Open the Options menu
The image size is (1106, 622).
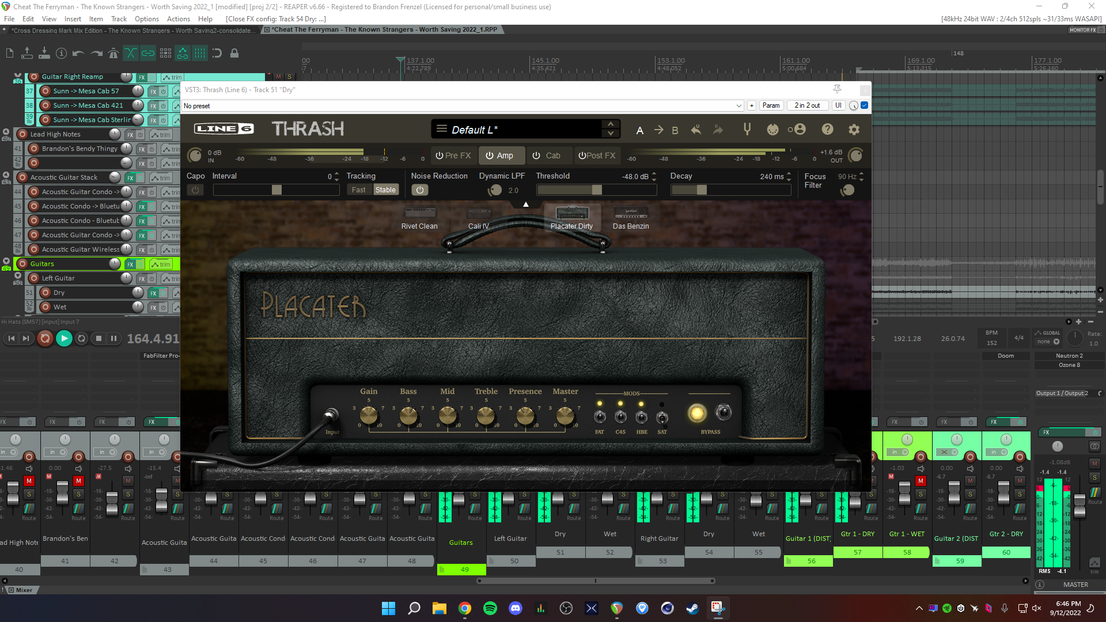point(147,18)
